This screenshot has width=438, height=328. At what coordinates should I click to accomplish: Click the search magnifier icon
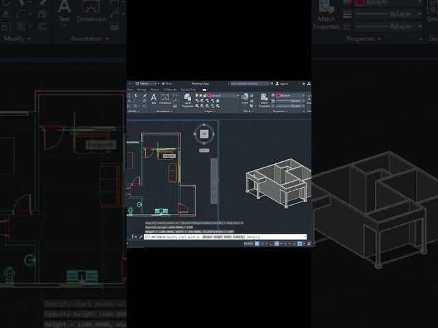[x=272, y=83]
